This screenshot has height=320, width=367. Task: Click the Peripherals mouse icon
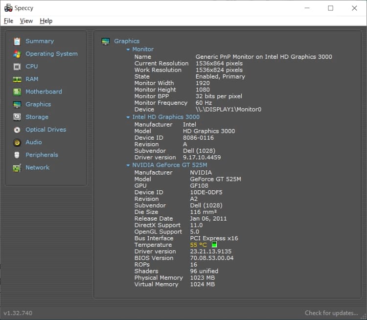(x=17, y=155)
